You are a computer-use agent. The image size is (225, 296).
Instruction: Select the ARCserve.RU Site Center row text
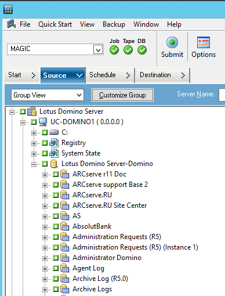coord(110,205)
